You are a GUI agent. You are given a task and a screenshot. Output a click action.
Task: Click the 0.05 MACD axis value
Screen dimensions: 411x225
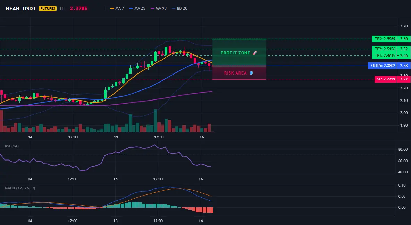click(x=402, y=196)
